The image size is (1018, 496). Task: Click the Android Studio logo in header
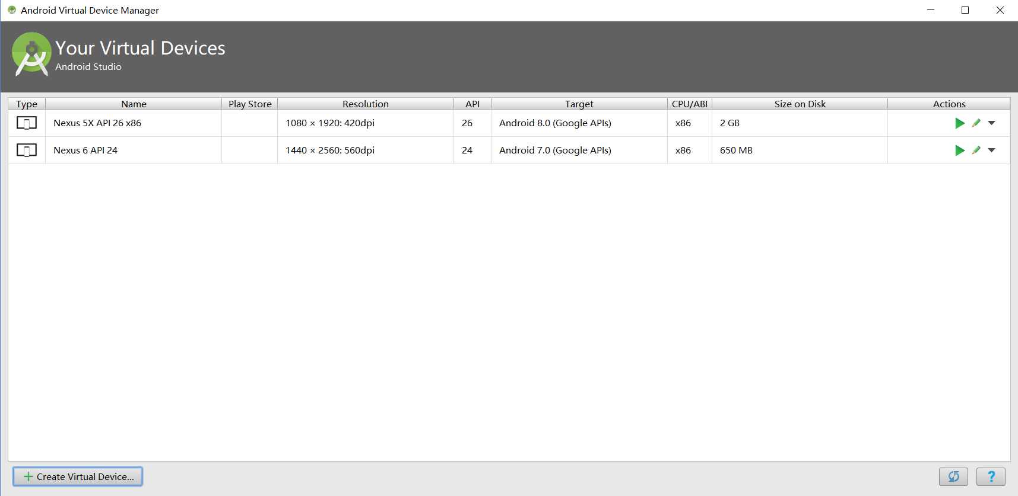click(31, 54)
